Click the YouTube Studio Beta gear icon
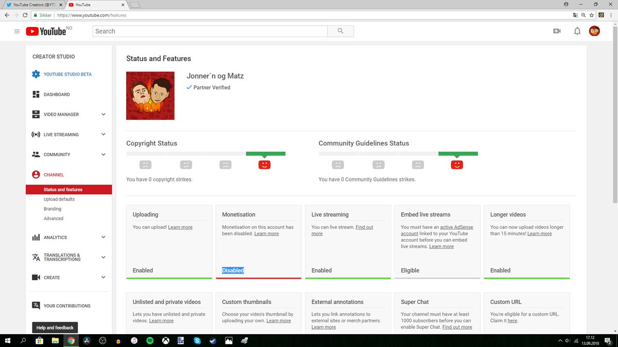Viewport: 618px width, 347px height. pos(36,74)
